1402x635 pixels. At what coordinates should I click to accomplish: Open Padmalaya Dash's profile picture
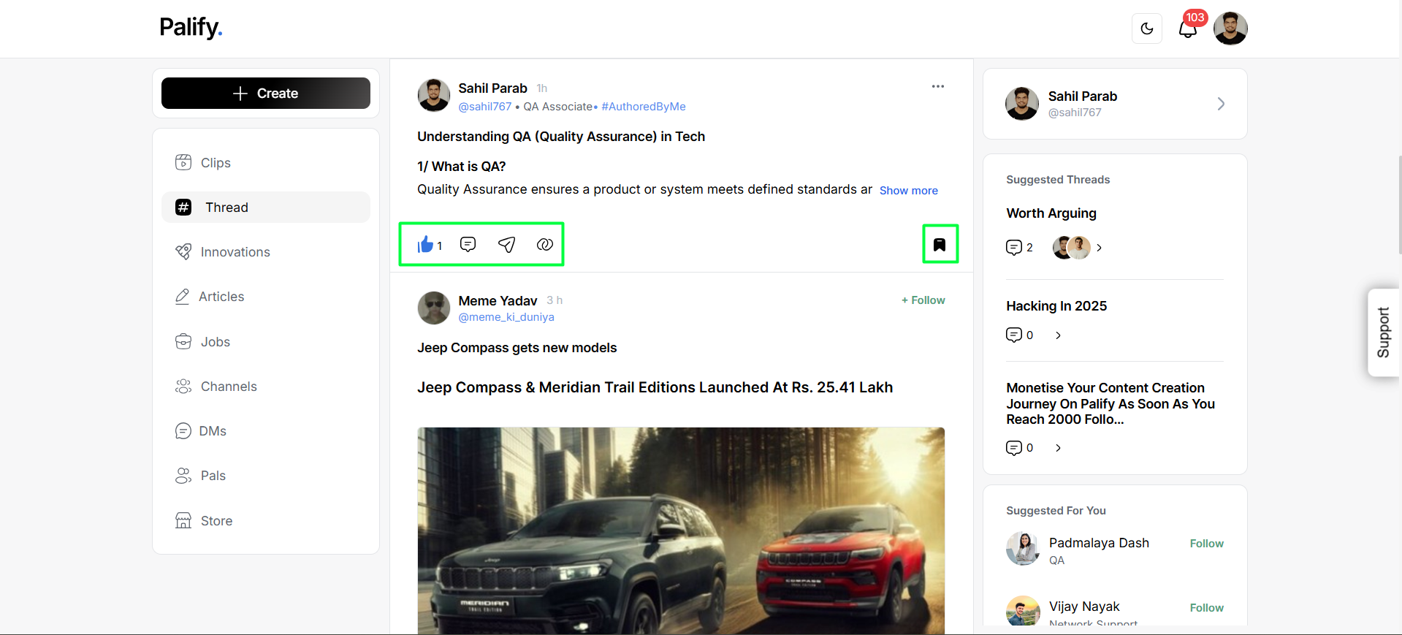click(x=1023, y=549)
